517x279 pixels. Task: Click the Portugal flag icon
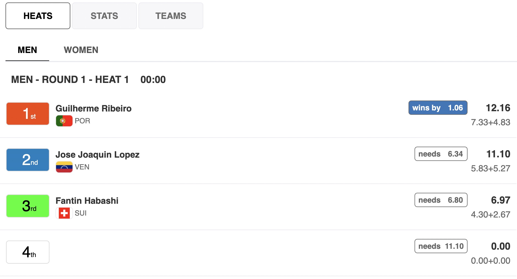[64, 121]
